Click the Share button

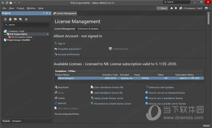[162, 8]
